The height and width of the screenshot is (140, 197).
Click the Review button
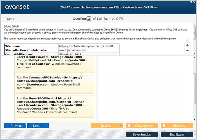[x=107, y=125]
